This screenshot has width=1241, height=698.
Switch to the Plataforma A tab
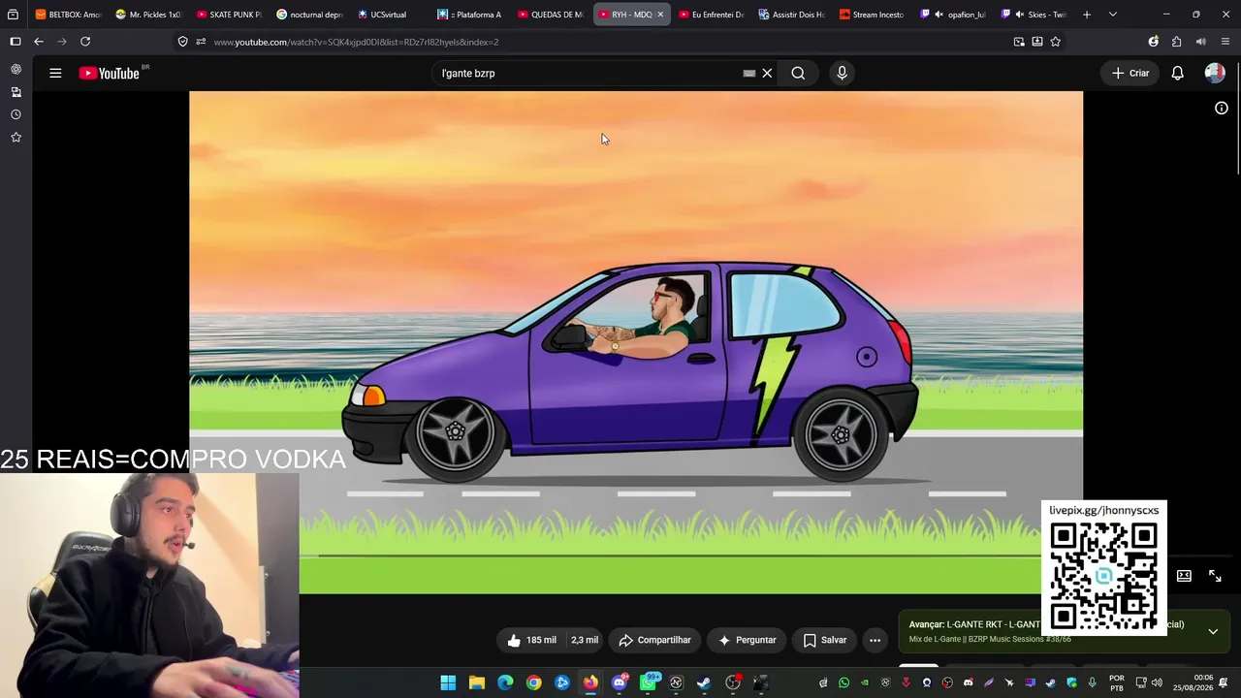point(470,15)
